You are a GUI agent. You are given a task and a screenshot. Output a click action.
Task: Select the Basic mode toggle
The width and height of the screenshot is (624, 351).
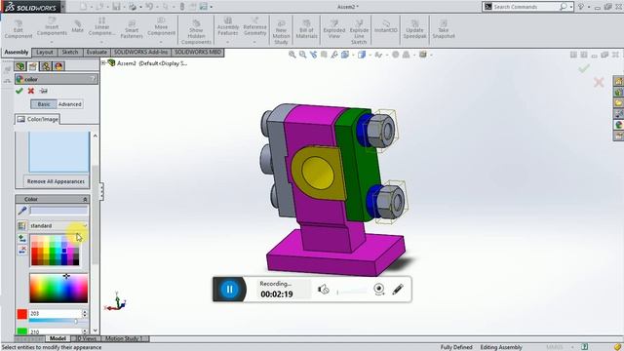point(44,104)
